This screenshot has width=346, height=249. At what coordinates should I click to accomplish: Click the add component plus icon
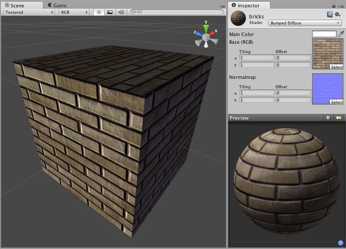pyautogui.click(x=340, y=242)
